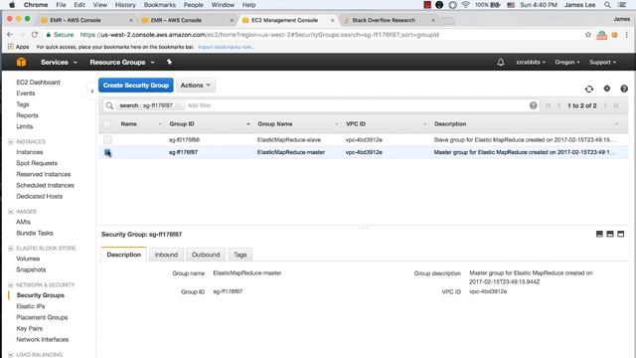Reload the page in Chrome
636x358 pixels.
35,35
